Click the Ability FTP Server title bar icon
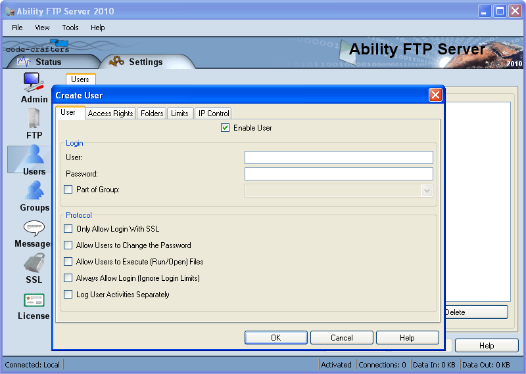 tap(10, 11)
